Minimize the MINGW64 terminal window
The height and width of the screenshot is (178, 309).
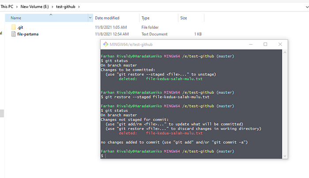[251, 44]
